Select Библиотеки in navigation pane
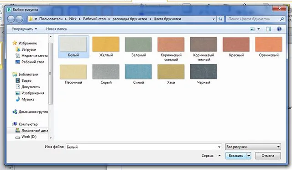 (x=26, y=74)
